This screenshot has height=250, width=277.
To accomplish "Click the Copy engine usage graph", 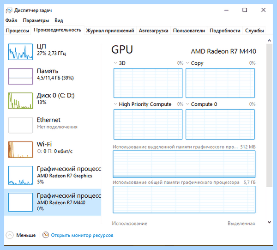I will point(220,83).
